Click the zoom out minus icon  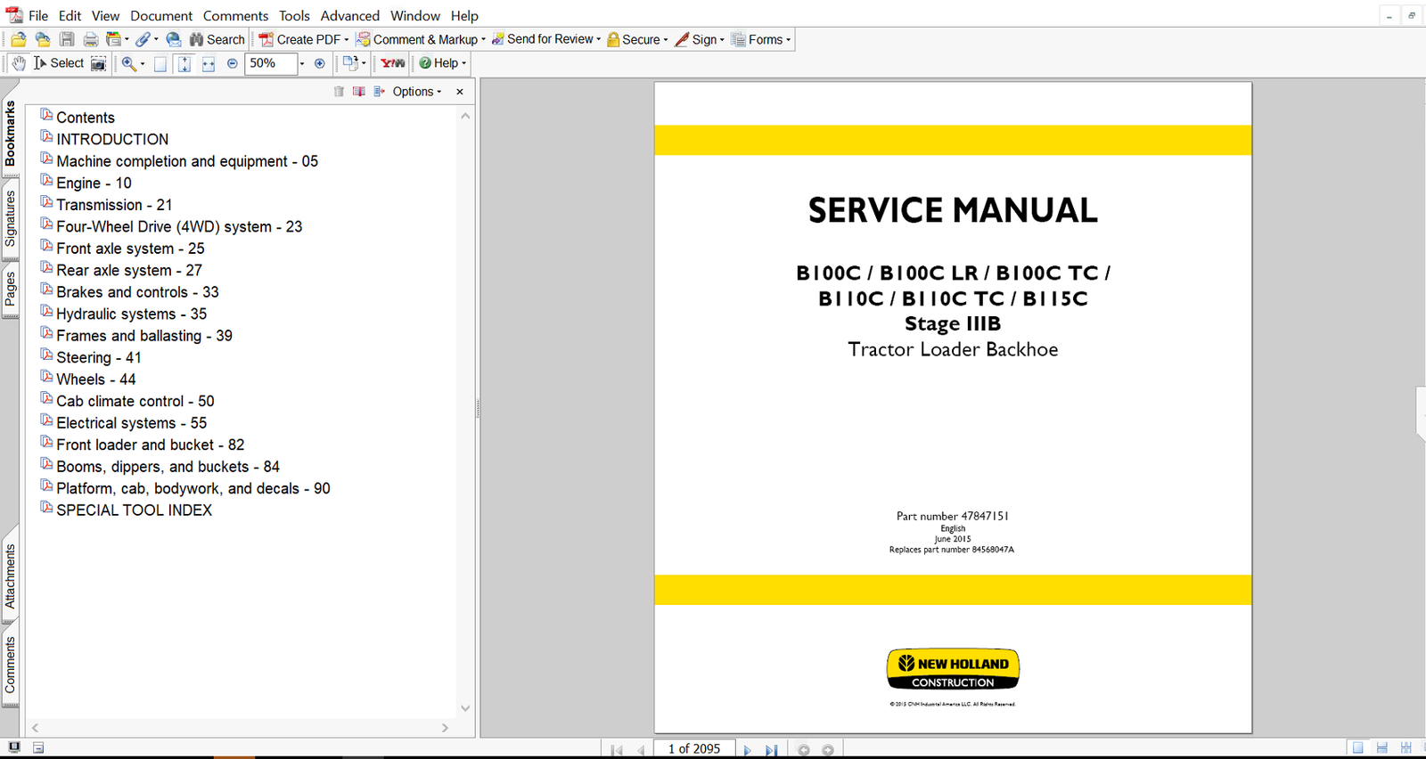(233, 63)
